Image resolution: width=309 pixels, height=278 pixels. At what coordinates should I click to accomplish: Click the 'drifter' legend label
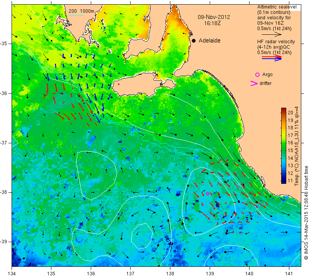(265, 83)
